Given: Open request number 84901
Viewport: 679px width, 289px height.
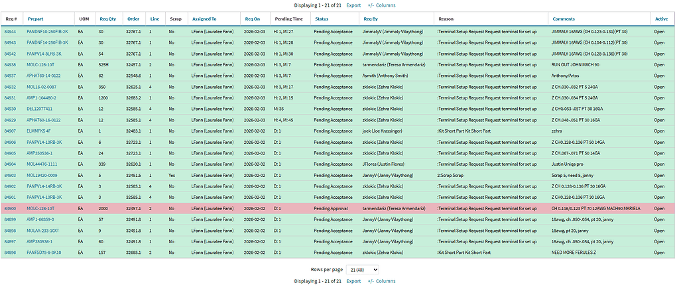Looking at the screenshot, I should coord(11,198).
